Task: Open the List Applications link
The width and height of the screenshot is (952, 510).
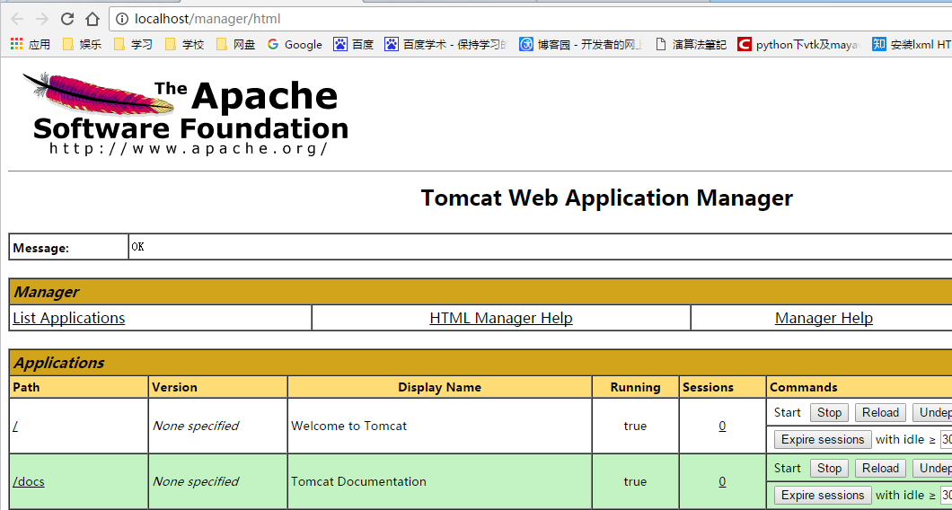Action: click(68, 318)
